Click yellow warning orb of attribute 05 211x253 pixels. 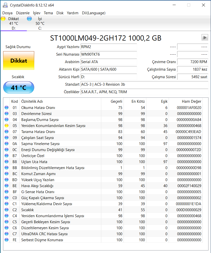click(7, 126)
